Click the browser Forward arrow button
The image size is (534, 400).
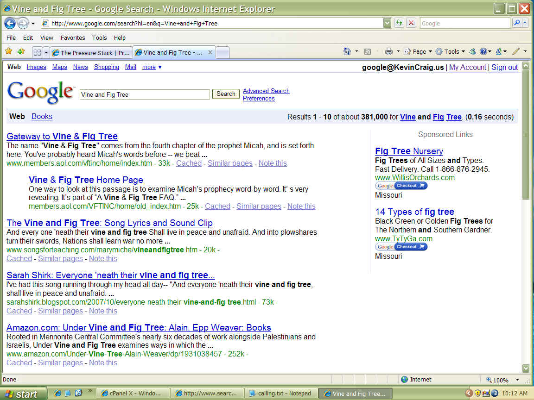(23, 23)
